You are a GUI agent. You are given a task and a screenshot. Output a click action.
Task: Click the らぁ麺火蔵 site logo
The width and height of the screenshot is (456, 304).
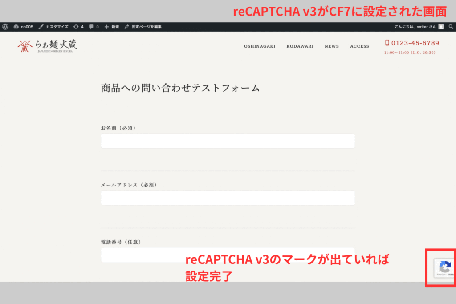coord(47,46)
